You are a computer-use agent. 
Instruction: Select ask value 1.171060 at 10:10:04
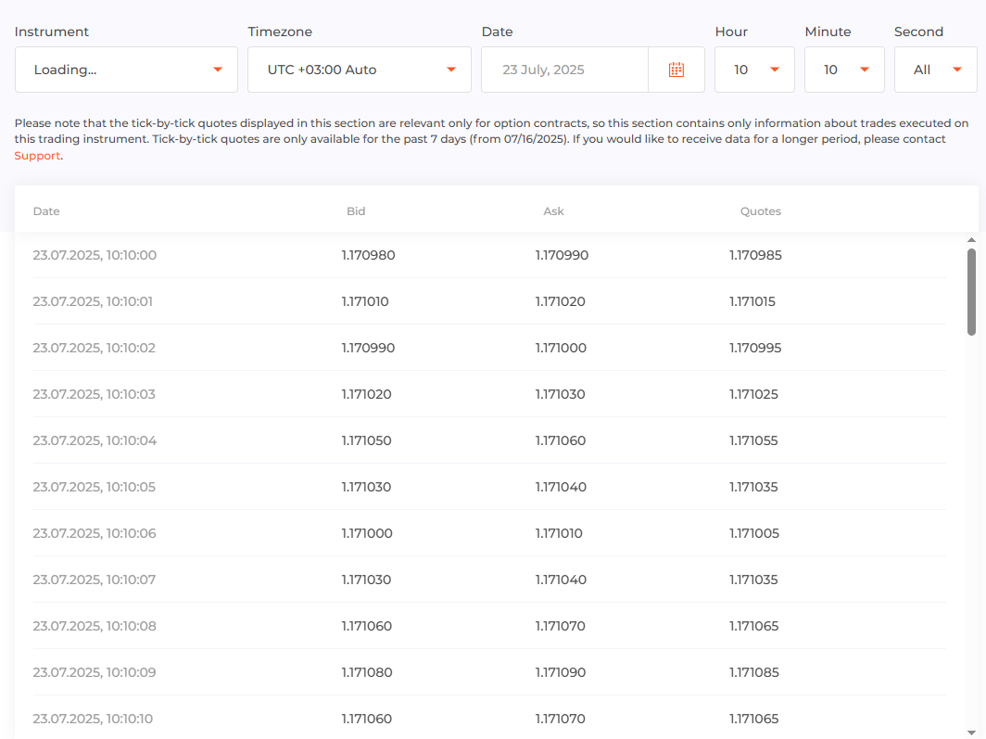point(561,440)
